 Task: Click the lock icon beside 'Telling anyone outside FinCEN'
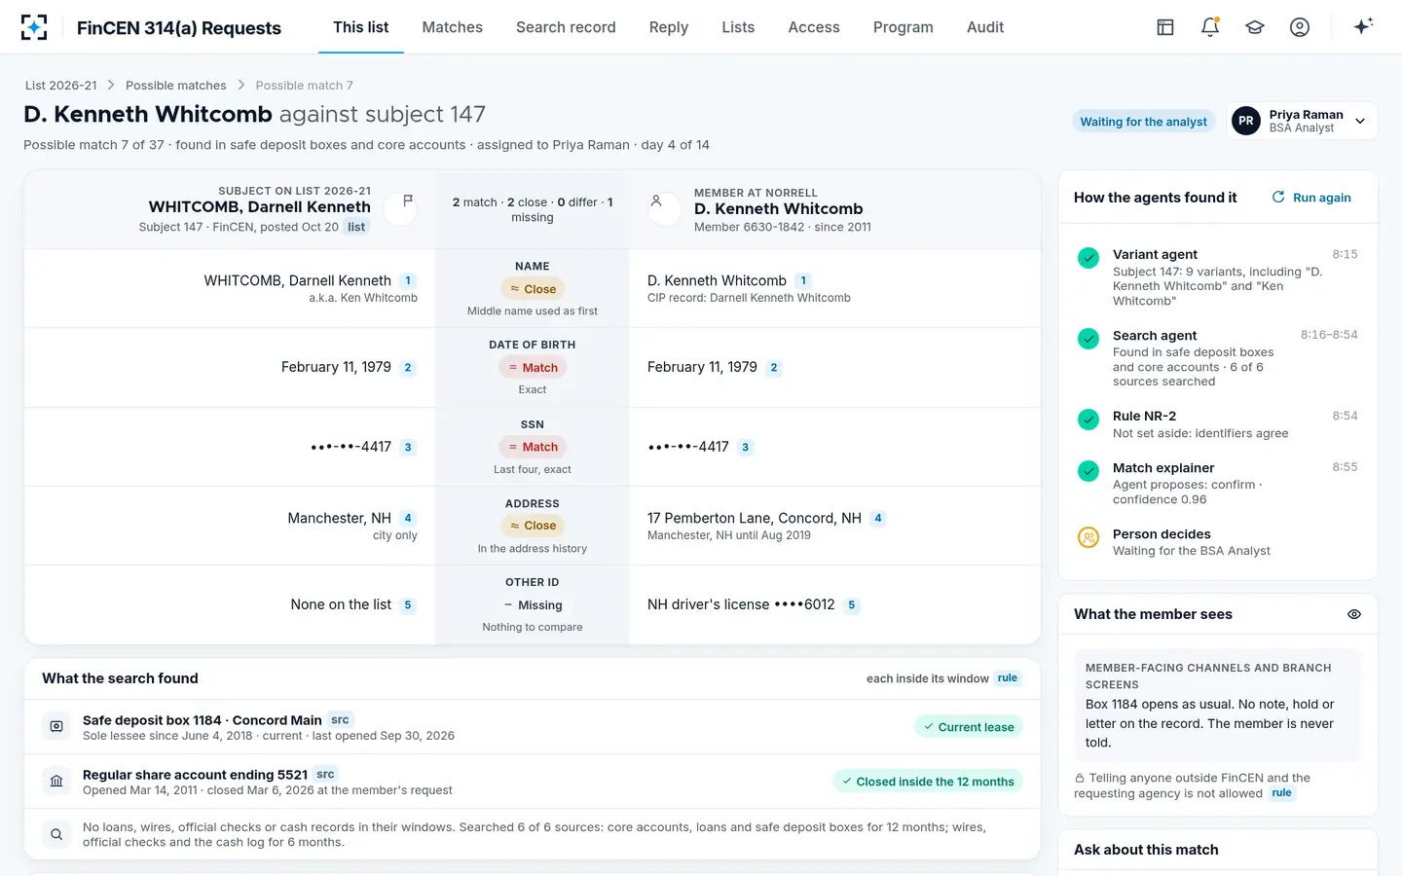coord(1080,779)
